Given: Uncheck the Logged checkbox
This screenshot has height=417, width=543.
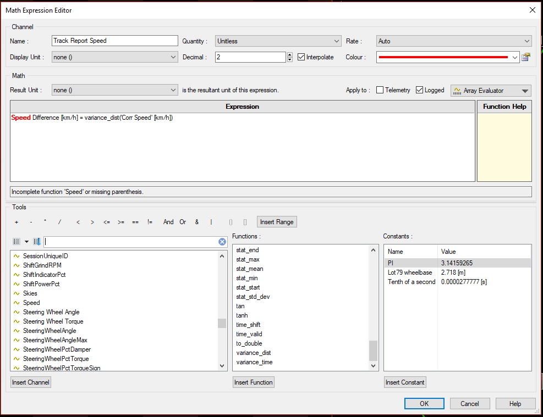Looking at the screenshot, I should click(419, 90).
